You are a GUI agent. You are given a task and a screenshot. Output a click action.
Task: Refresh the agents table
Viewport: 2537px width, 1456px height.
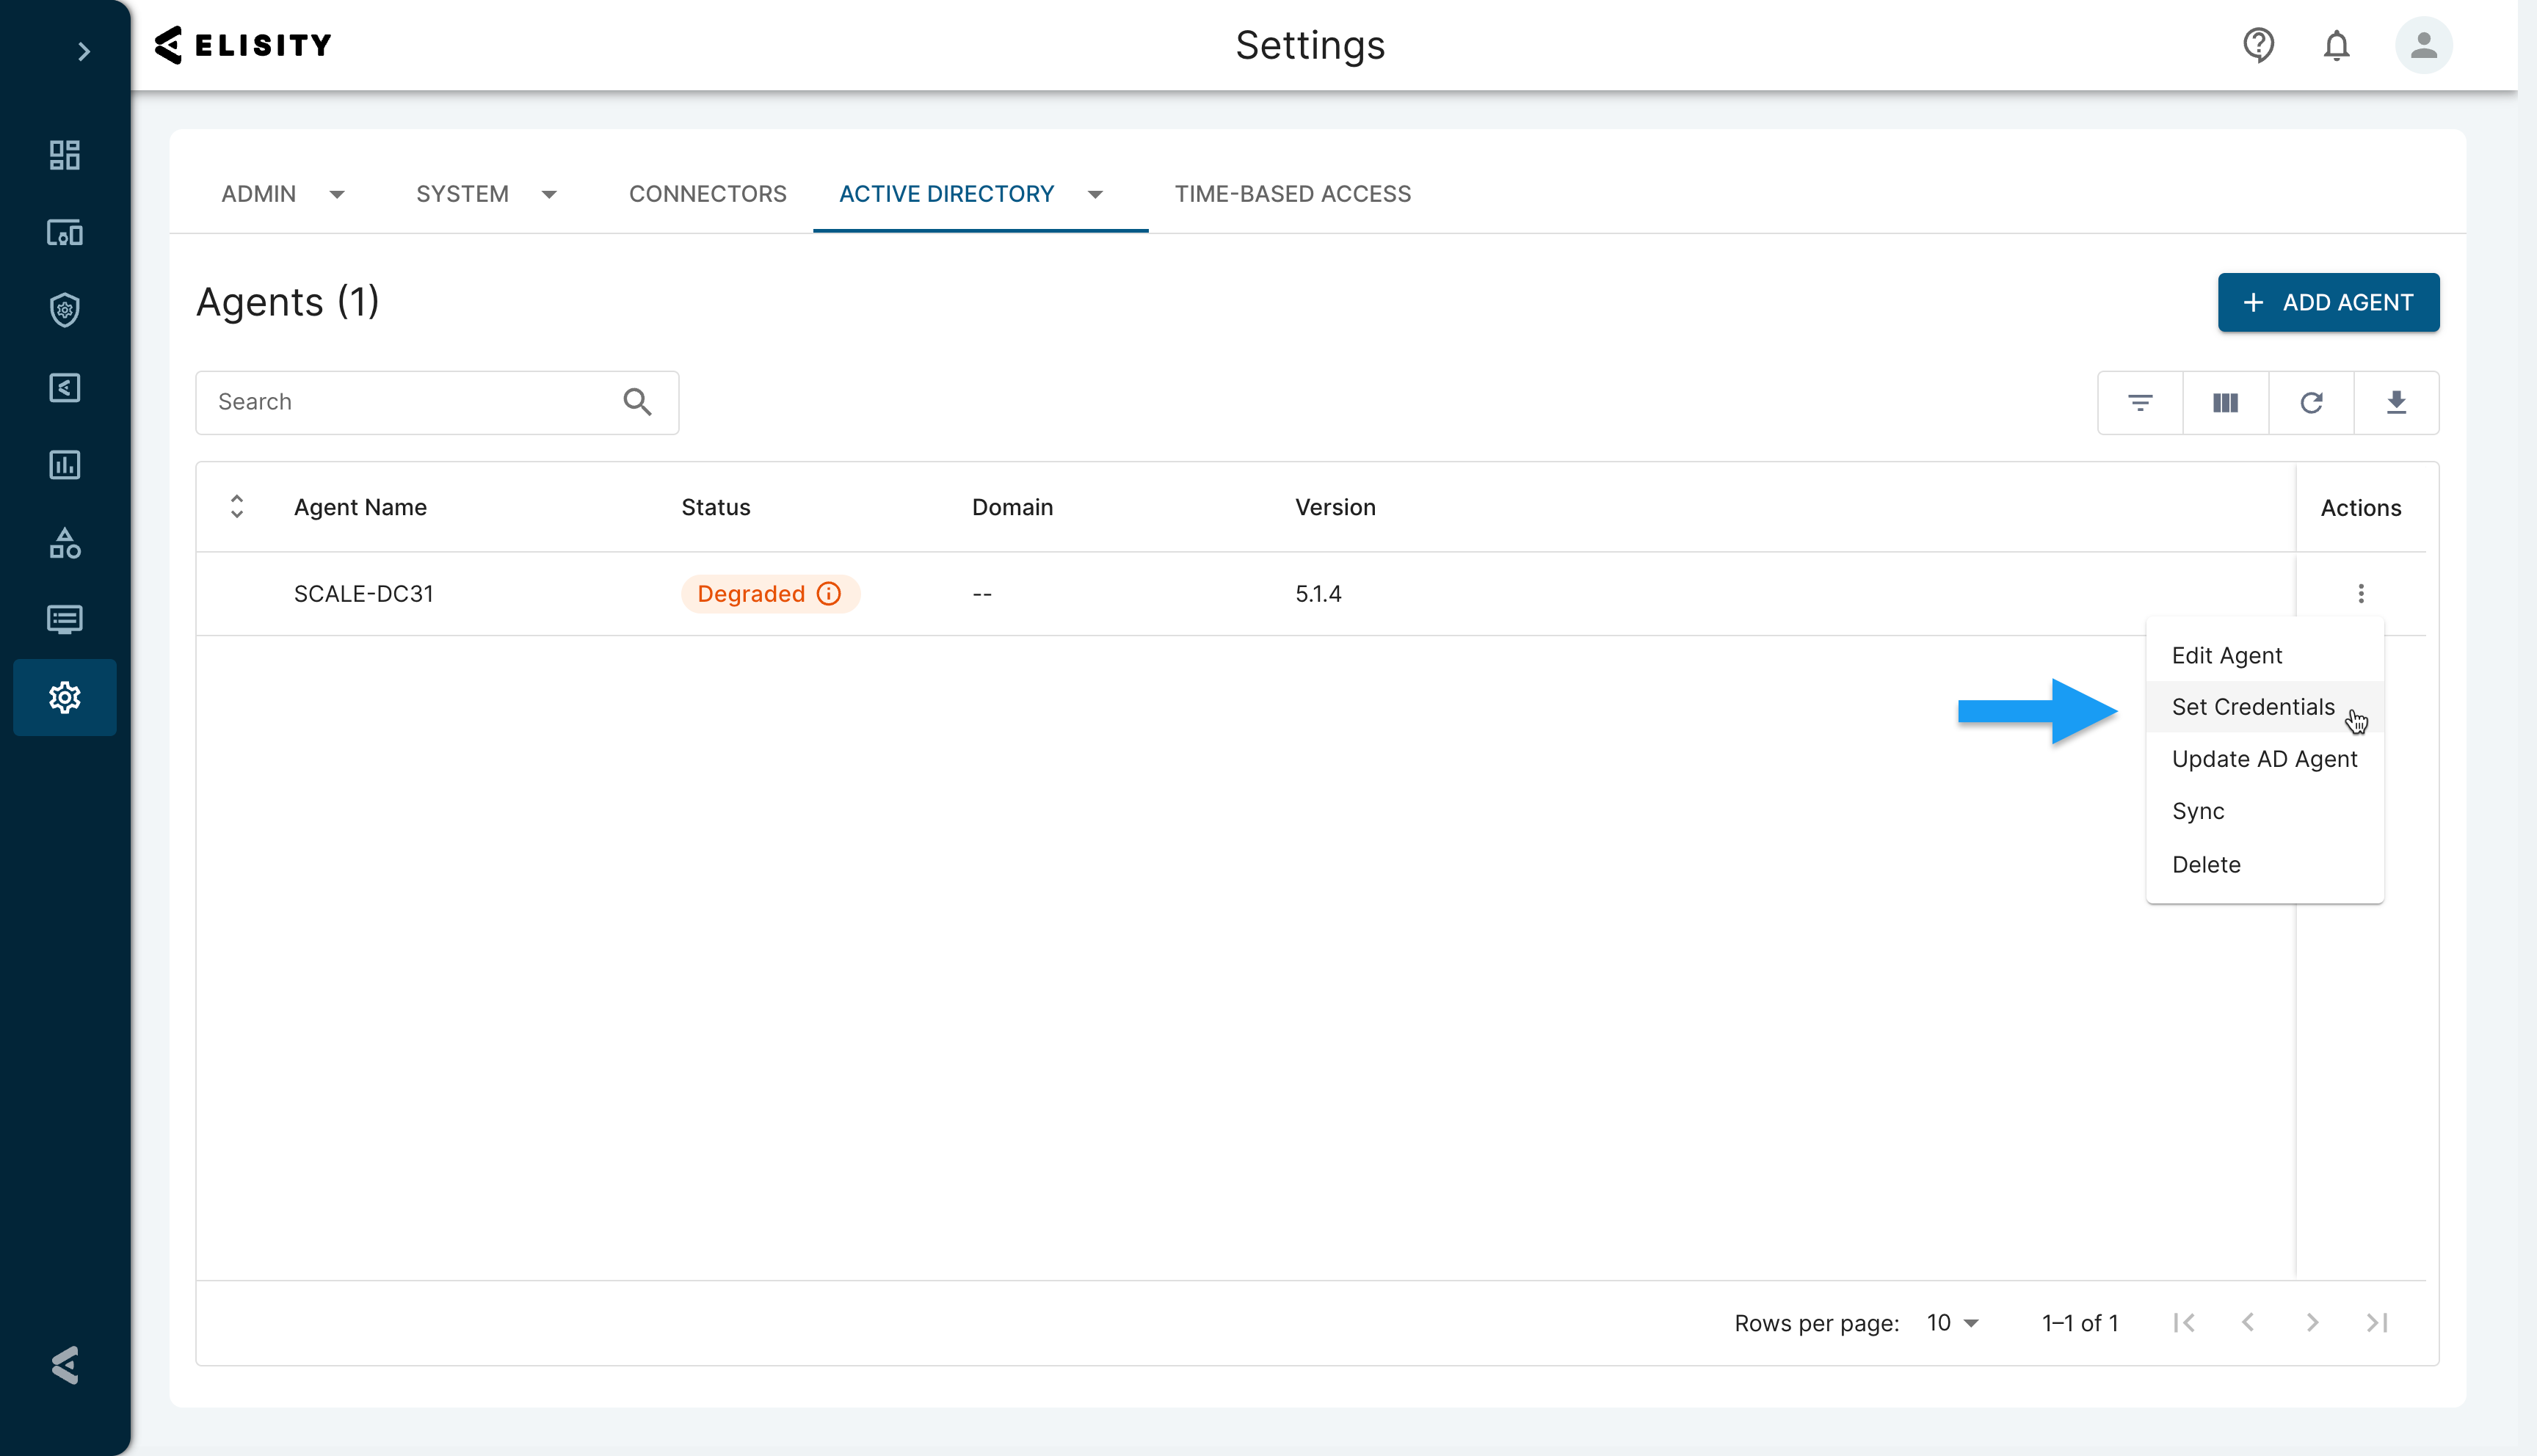pyautogui.click(x=2311, y=402)
